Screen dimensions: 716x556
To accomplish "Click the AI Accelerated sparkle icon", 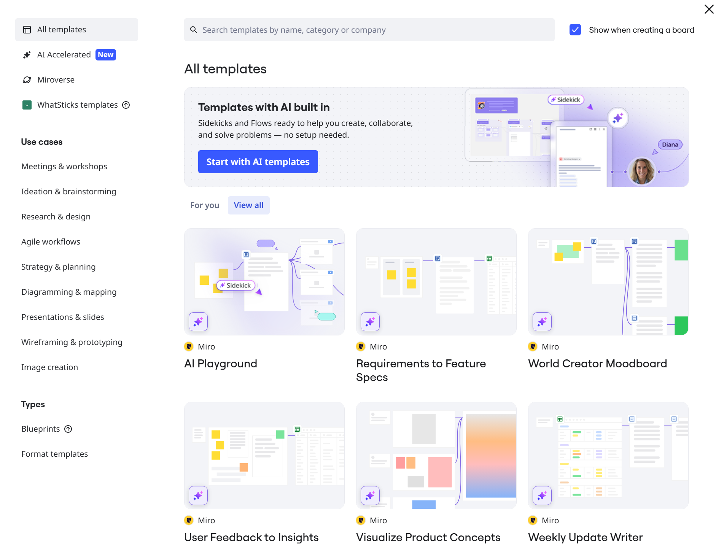I will tap(27, 55).
